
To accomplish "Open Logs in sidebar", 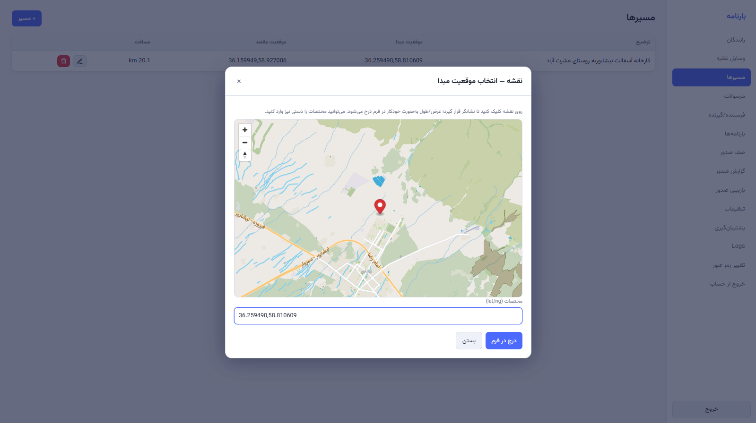I will coord(712,246).
